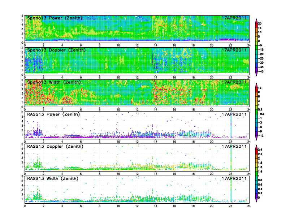Select the 17APR2011 date in Spano13 Doppler panel
Screen dimensions: 286x221
(234, 50)
